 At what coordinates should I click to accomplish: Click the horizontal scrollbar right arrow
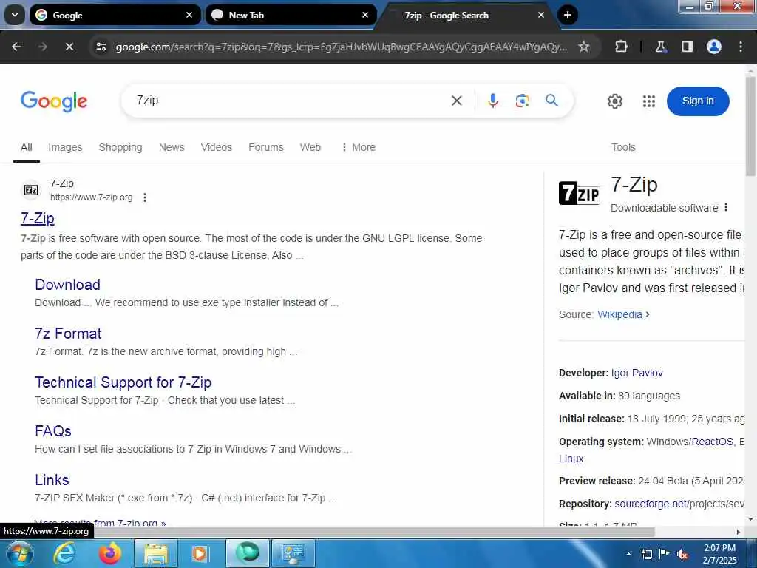(x=739, y=532)
